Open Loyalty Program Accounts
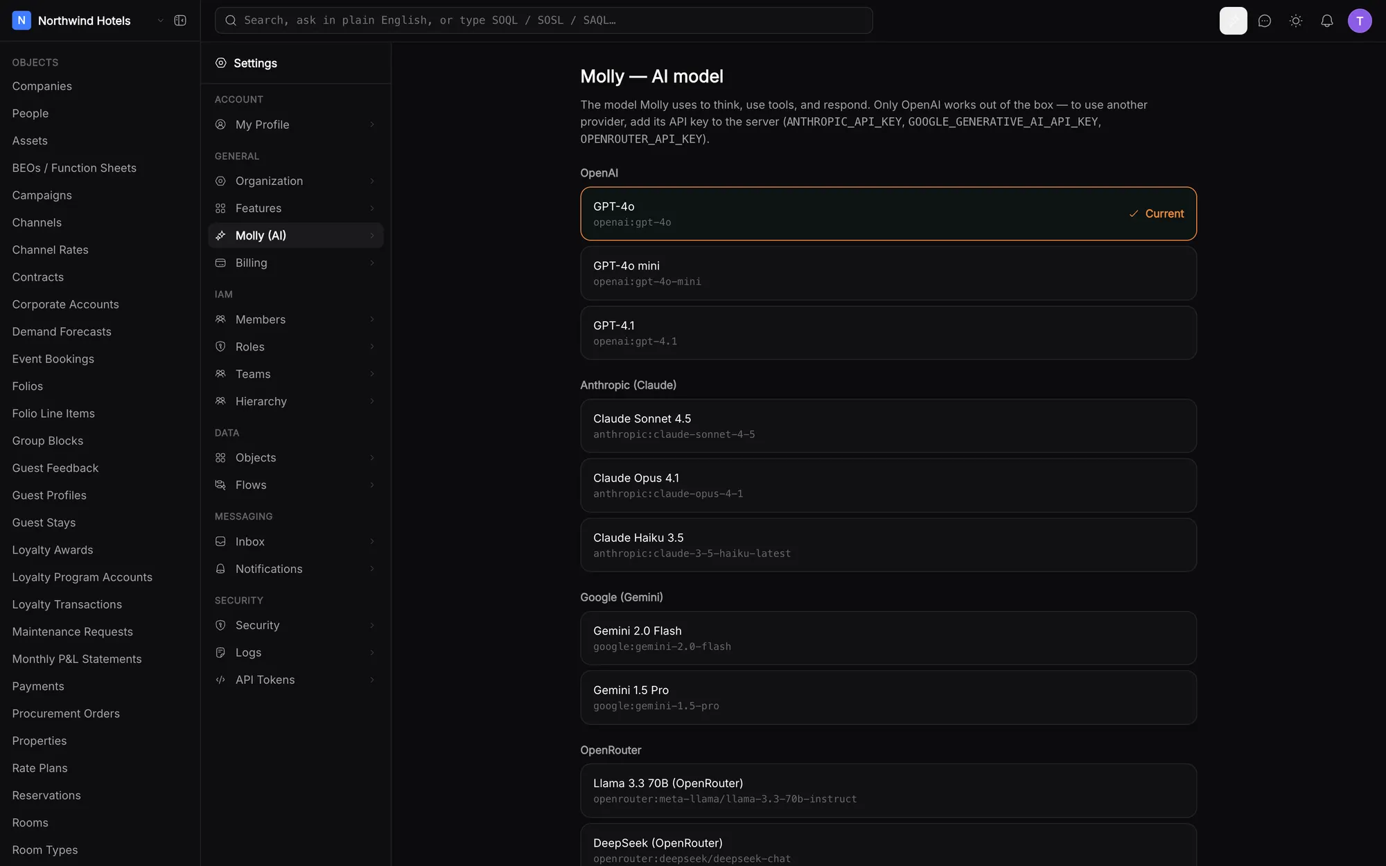Viewport: 1386px width, 866px height. tap(82, 577)
